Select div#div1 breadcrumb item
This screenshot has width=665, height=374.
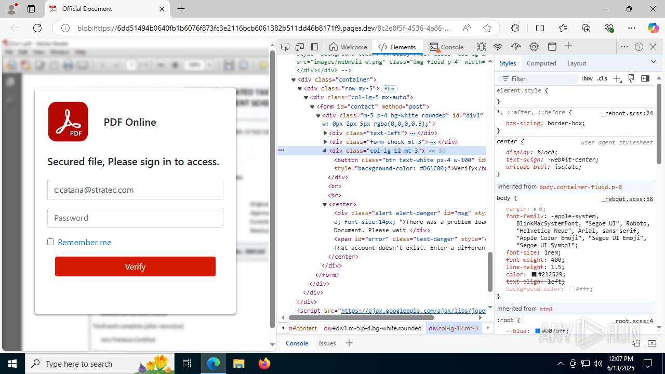373,328
